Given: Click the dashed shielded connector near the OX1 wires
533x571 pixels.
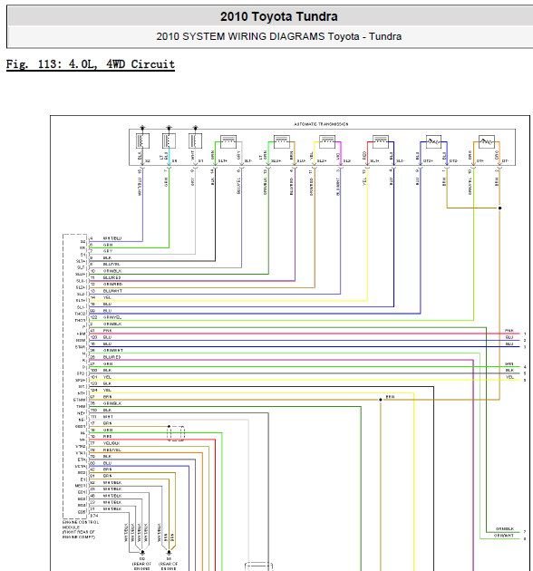Looking at the screenshot, I should 176,433.
